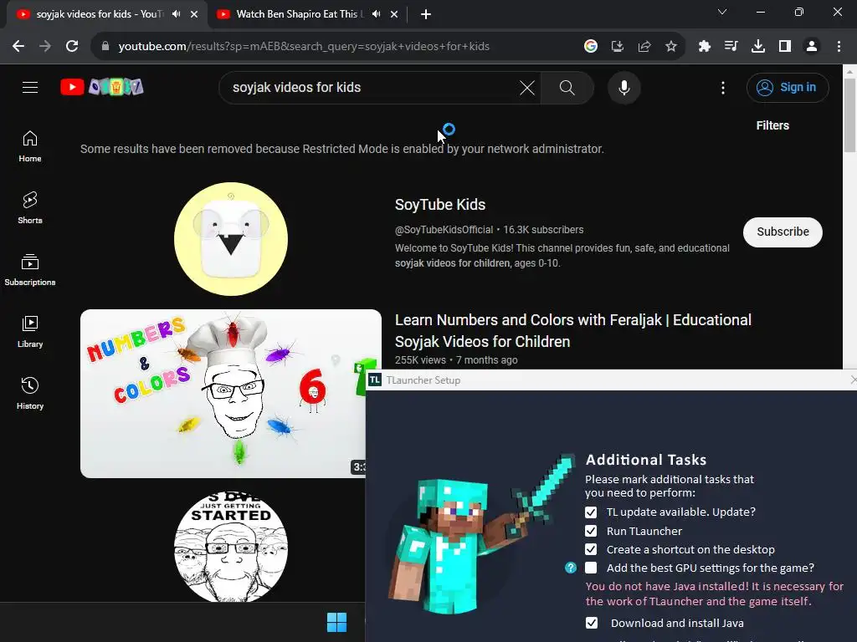Open 'Learn Numbers and Colors with Feraljak' video title
The image size is (857, 642).
coord(572,331)
